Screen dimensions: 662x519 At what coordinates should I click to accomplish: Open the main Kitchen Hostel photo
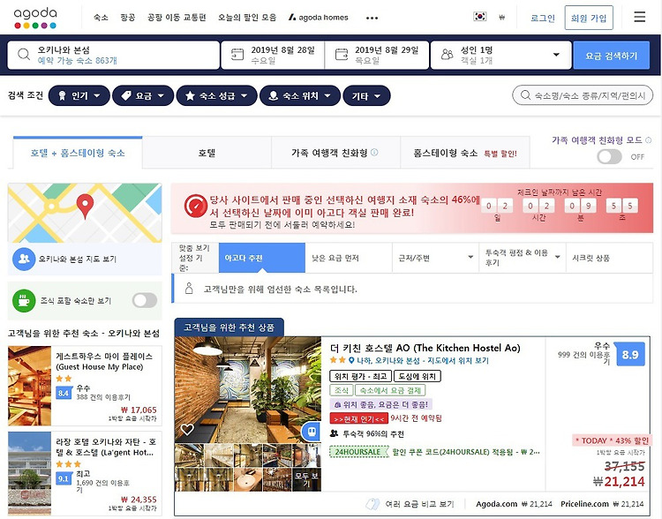248,390
